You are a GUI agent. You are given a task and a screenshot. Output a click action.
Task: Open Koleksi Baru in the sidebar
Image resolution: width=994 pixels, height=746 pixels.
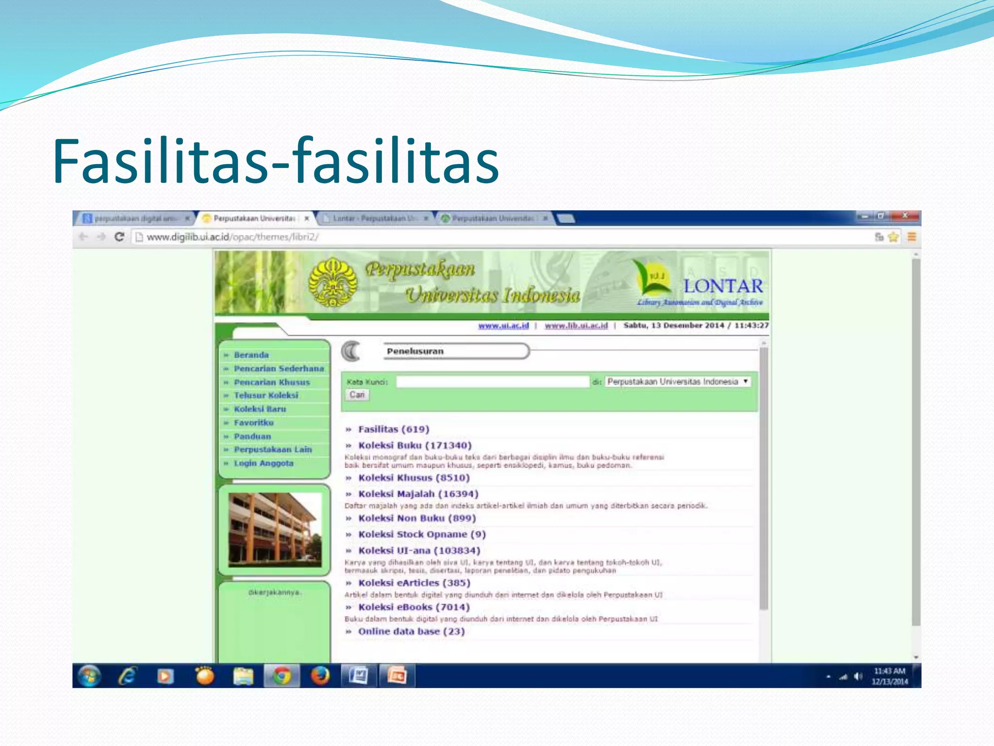tap(260, 409)
